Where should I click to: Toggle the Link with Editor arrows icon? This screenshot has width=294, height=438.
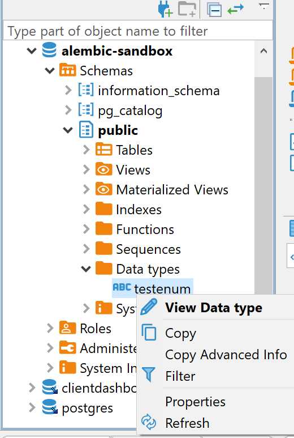pos(235,9)
